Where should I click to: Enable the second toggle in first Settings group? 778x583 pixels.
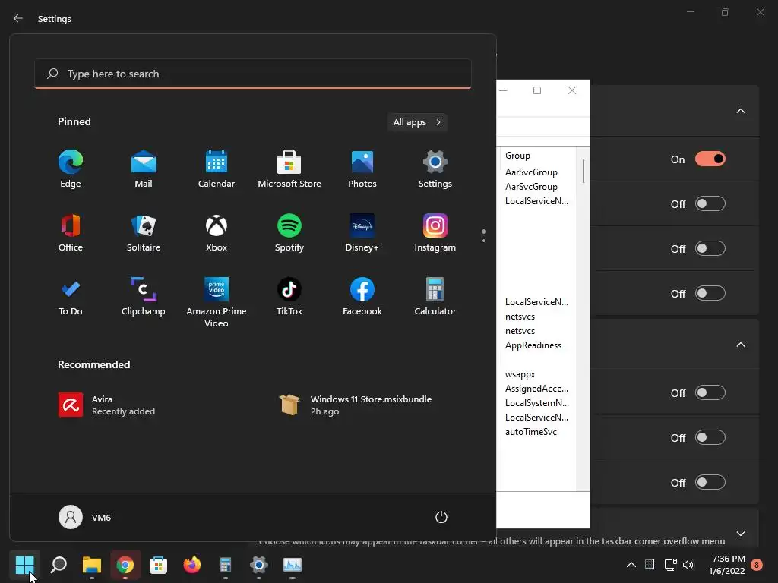pyautogui.click(x=710, y=203)
